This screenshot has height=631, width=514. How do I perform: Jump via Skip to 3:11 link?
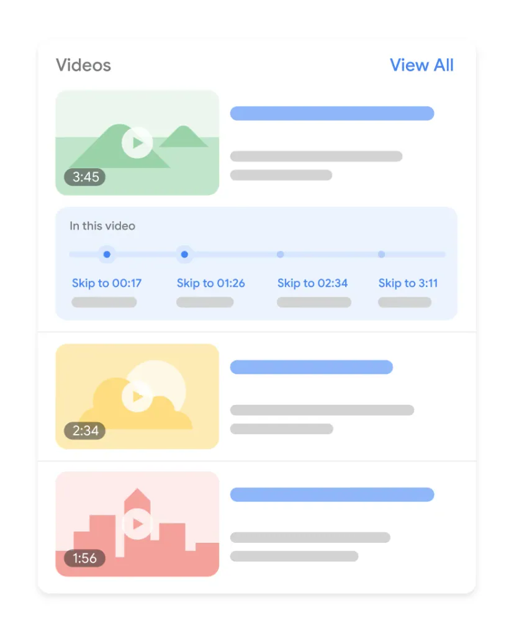408,283
